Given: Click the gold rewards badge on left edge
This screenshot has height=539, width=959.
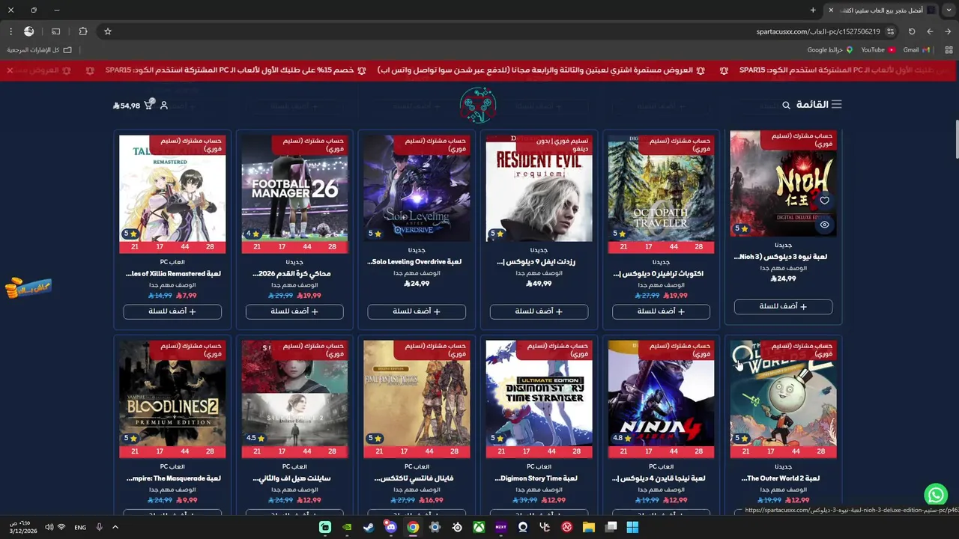Looking at the screenshot, I should pyautogui.click(x=28, y=288).
